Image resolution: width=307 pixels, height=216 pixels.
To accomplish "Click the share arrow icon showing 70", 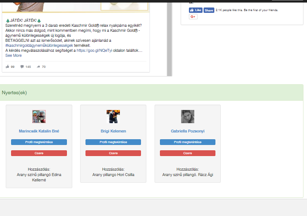I will pyautogui.click(x=38, y=67).
